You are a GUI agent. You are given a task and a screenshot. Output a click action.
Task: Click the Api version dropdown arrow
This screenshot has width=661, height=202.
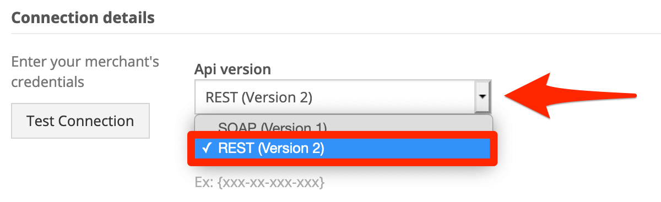click(x=483, y=97)
